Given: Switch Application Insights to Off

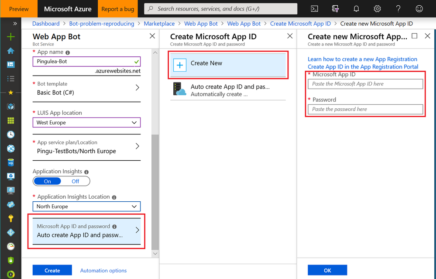Looking at the screenshot, I should tap(76, 181).
